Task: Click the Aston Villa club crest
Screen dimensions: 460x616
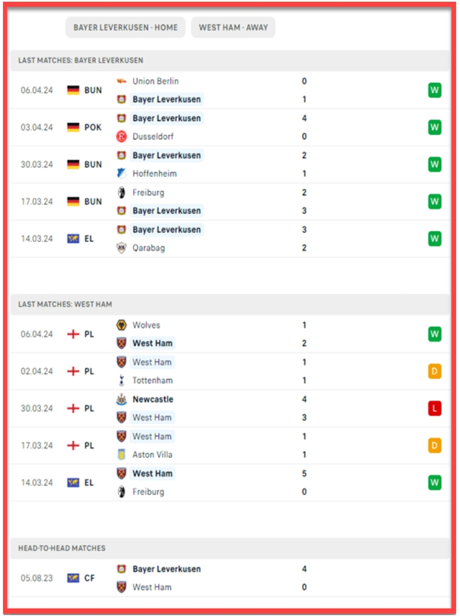Action: tap(122, 454)
